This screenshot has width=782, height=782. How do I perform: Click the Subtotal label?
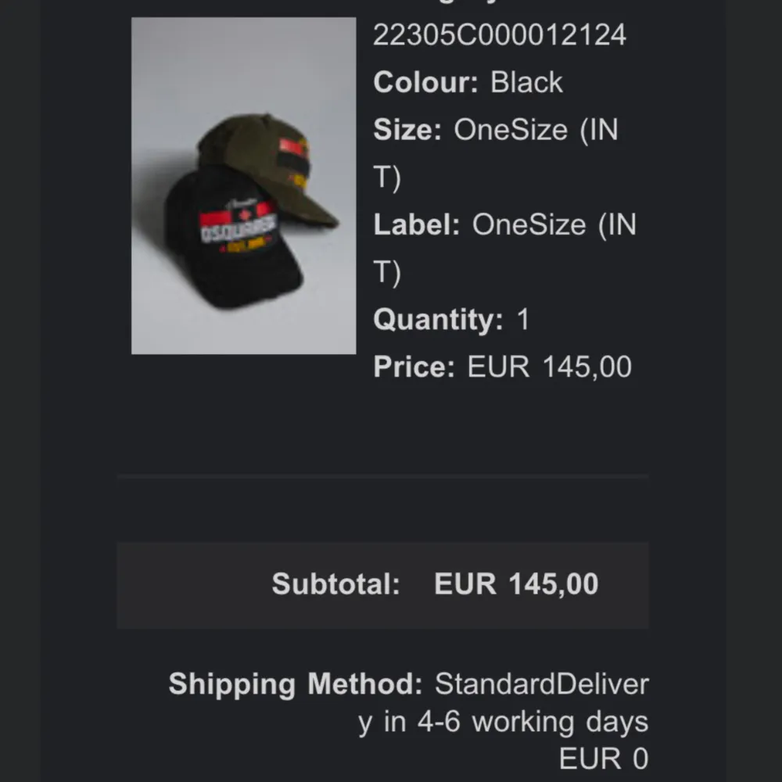pyautogui.click(x=335, y=583)
